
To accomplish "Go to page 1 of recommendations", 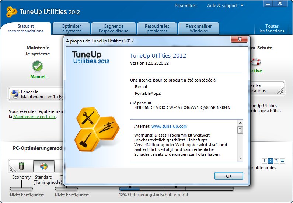I will (264, 161).
